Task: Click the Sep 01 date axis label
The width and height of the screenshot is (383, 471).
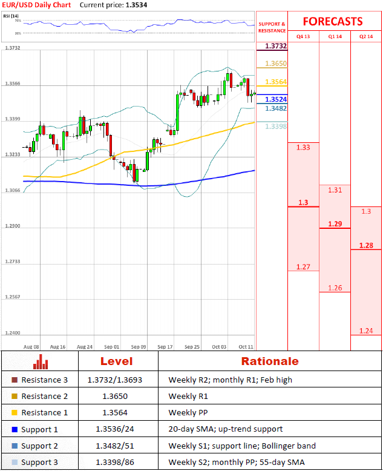Action: (112, 347)
